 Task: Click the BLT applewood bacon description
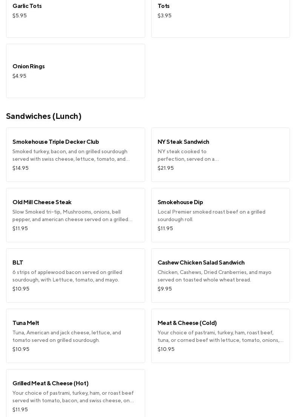click(x=67, y=276)
